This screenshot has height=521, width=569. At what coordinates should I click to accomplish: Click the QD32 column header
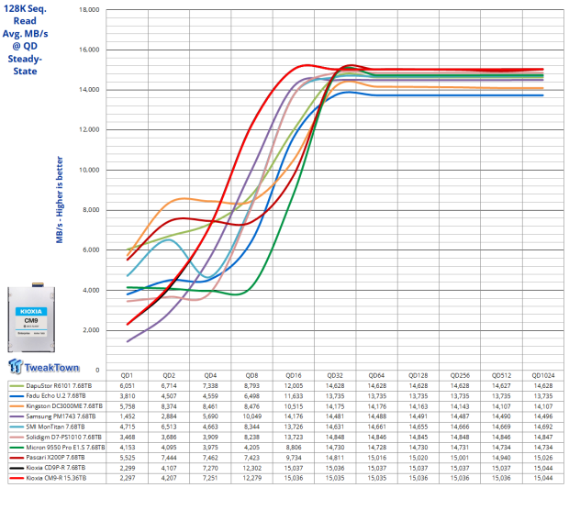(335, 375)
